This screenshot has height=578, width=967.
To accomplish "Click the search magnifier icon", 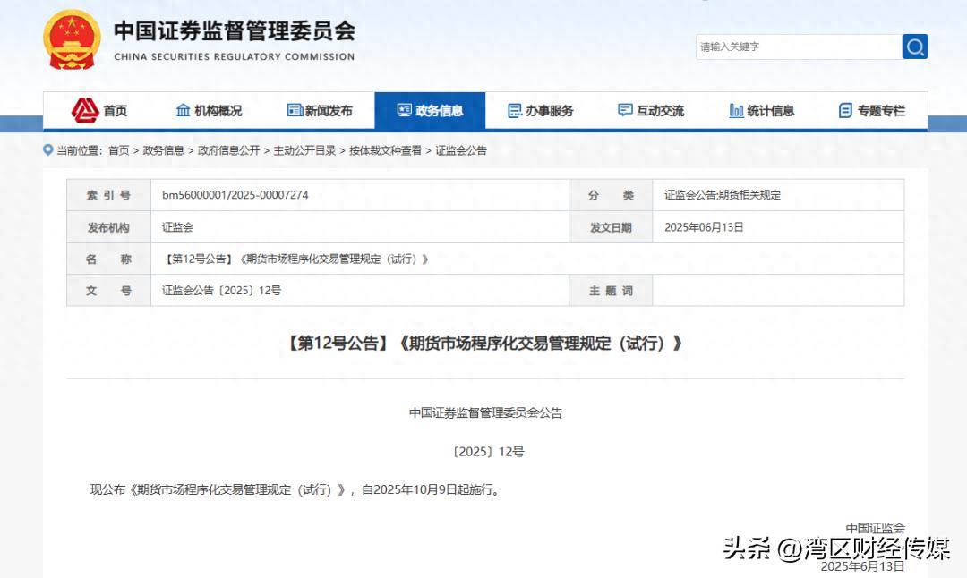I will pyautogui.click(x=915, y=47).
